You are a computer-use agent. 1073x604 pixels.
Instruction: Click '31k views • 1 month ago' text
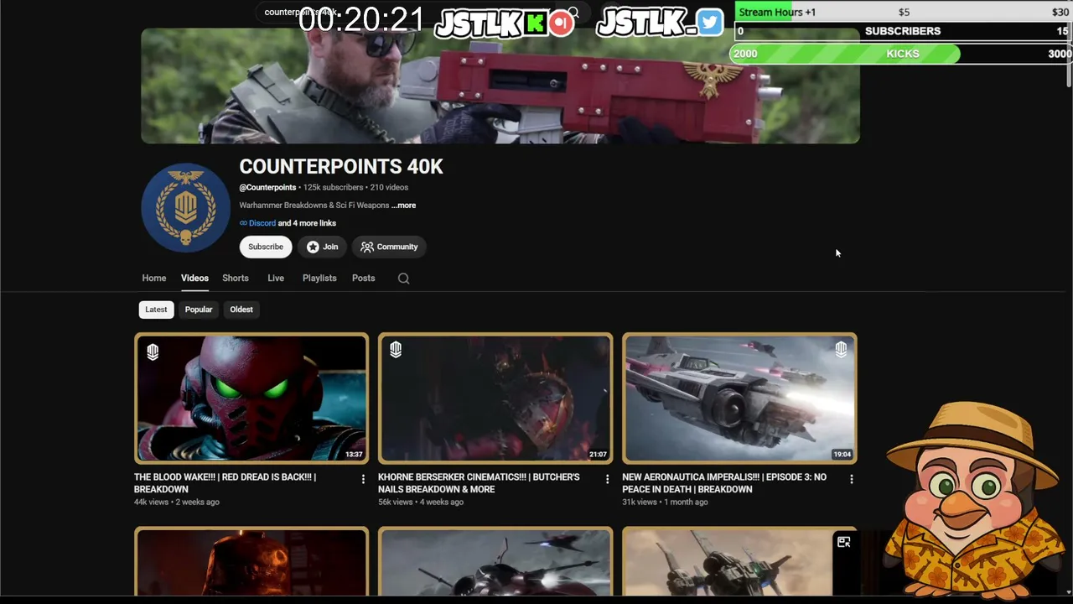pos(665,502)
